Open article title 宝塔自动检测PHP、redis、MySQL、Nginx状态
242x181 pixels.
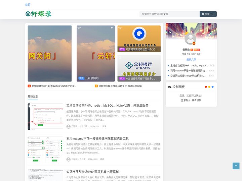pyautogui.click(x=107, y=106)
